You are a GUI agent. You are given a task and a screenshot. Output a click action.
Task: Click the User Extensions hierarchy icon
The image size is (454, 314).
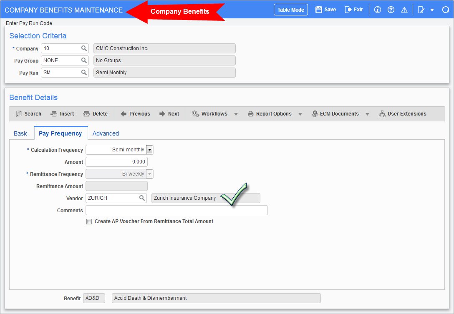coord(382,114)
